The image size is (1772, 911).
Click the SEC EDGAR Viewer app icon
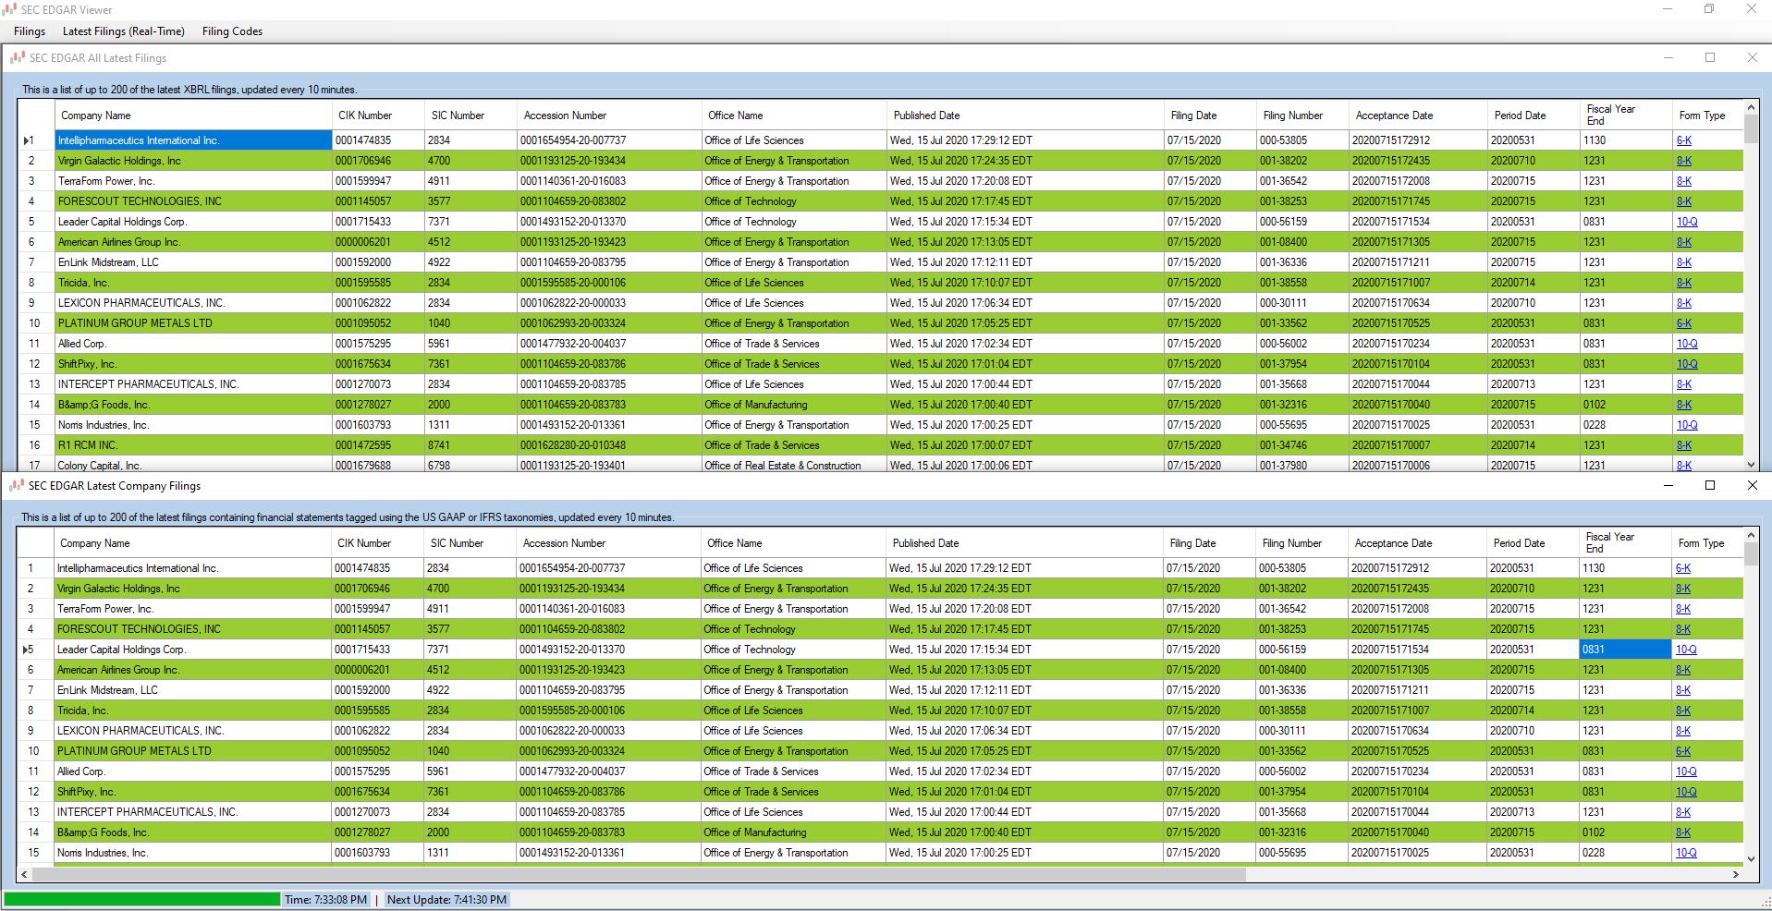click(x=9, y=9)
